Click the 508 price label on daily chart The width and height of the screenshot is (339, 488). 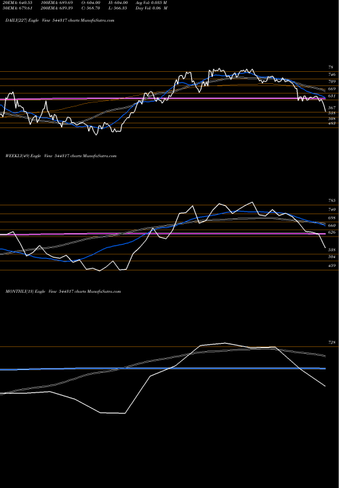coord(332,119)
